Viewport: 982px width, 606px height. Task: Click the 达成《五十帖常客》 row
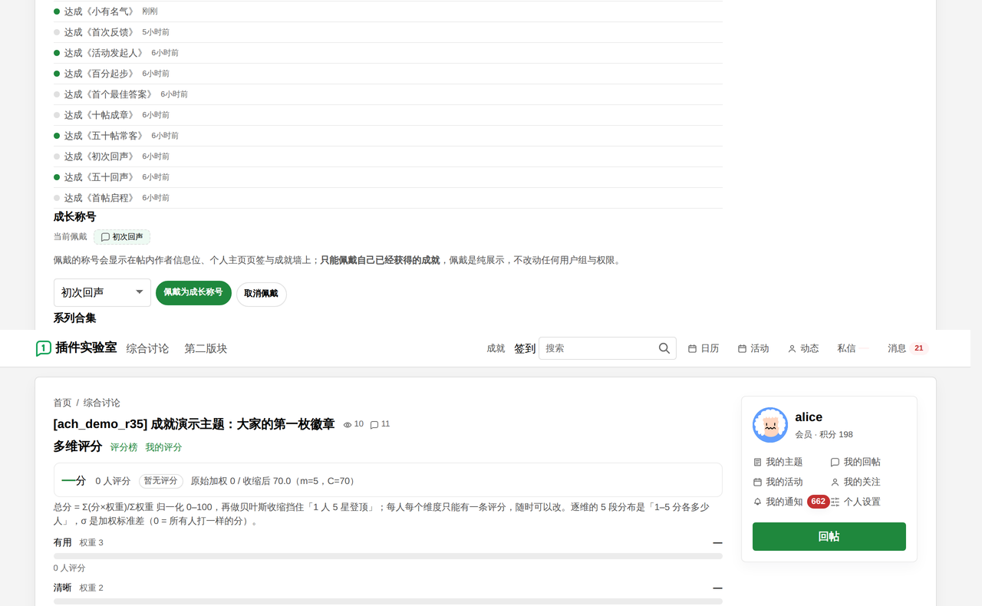point(387,136)
